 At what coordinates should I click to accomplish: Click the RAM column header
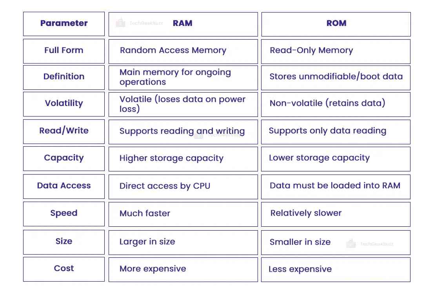coord(183,24)
